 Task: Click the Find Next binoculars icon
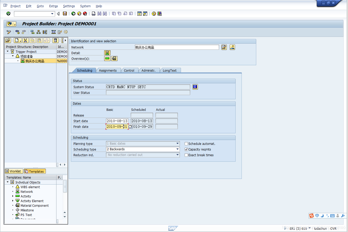105,14
